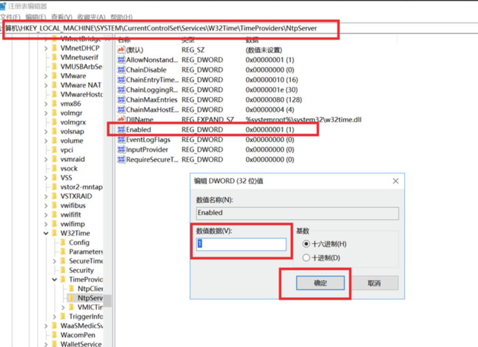Image resolution: width=478 pixels, height=347 pixels.
Task: Select the Parameters tree item
Action: coord(85,251)
